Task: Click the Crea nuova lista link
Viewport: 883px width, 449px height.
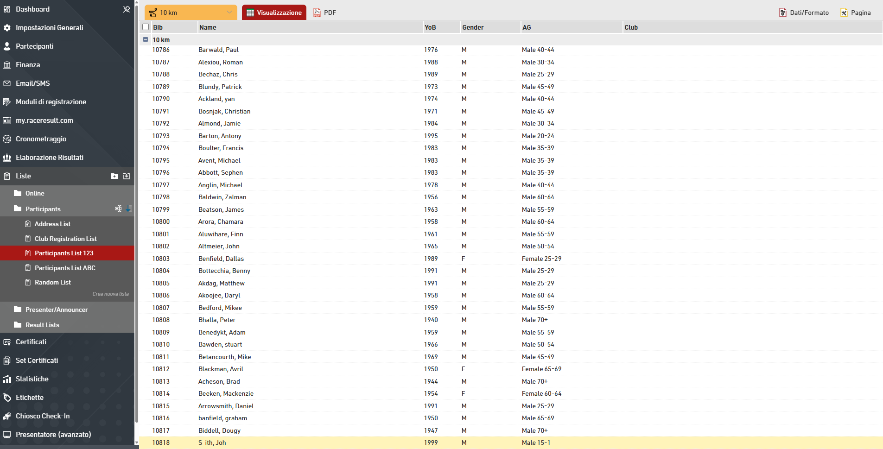Action: tap(110, 294)
